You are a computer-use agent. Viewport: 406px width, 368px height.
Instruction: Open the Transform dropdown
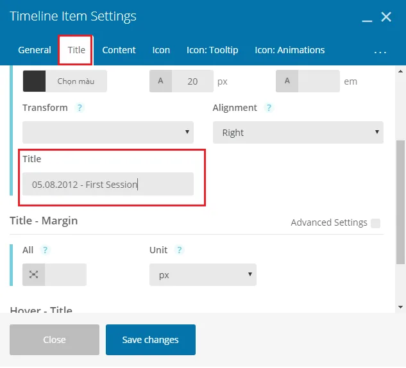tap(108, 132)
